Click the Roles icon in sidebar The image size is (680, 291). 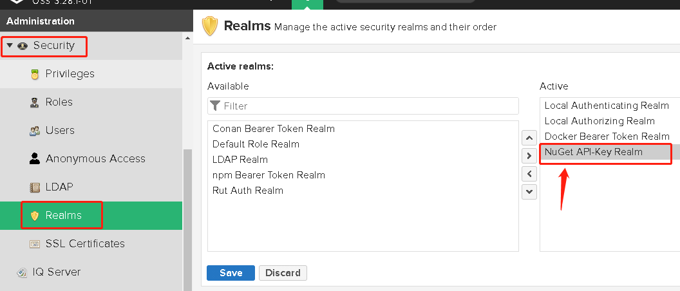point(35,102)
